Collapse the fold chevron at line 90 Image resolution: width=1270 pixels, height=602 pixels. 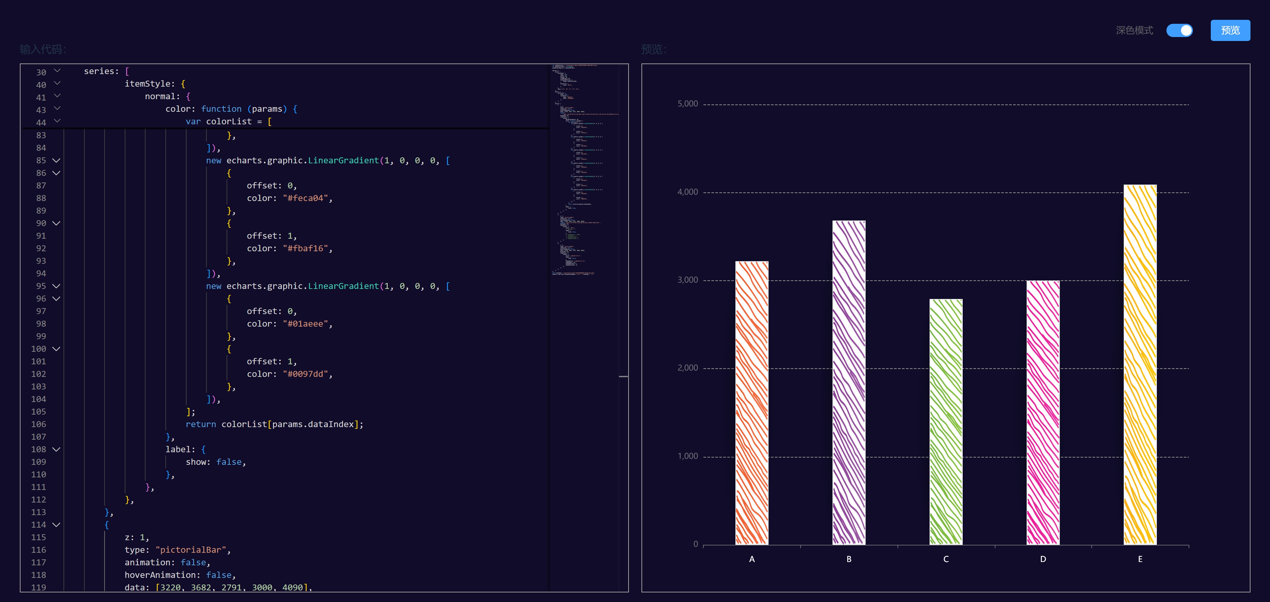[x=56, y=223]
